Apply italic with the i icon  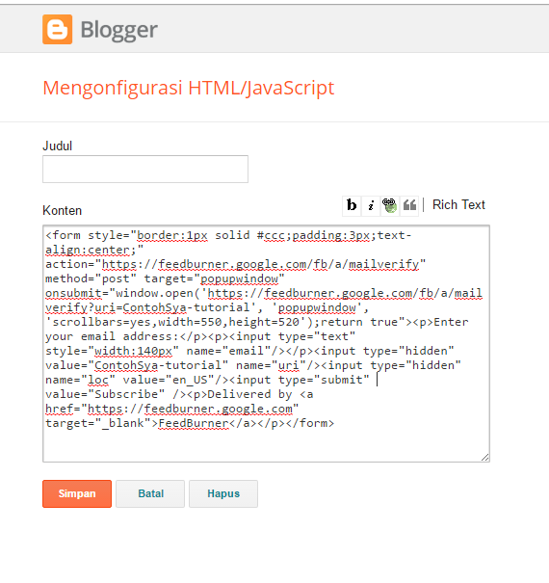pyautogui.click(x=371, y=205)
